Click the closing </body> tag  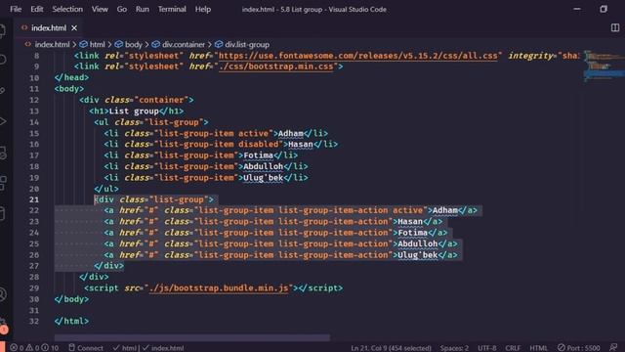[71, 299]
